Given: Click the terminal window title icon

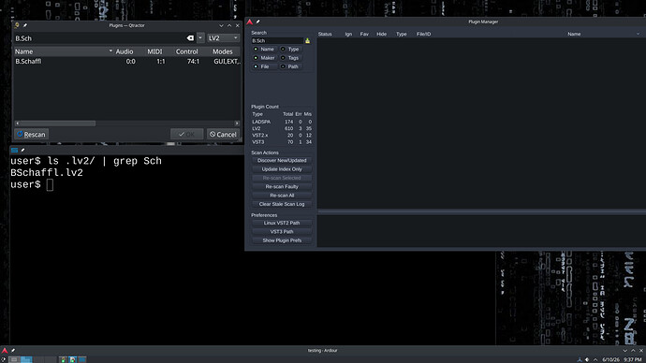Looking at the screenshot, I should pos(14,151).
